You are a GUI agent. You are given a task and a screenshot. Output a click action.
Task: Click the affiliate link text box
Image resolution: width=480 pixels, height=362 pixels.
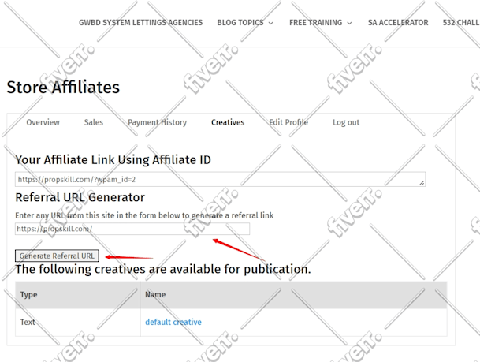click(220, 180)
